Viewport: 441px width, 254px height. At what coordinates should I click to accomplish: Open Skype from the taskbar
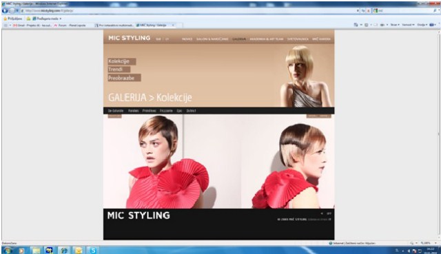[92, 250]
